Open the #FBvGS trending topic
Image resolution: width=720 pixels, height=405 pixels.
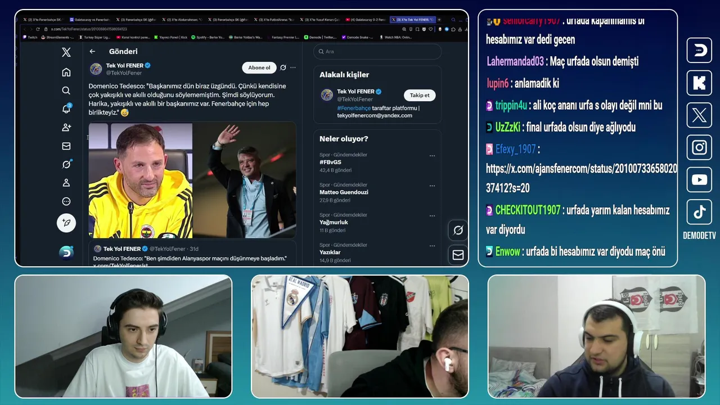[330, 162]
